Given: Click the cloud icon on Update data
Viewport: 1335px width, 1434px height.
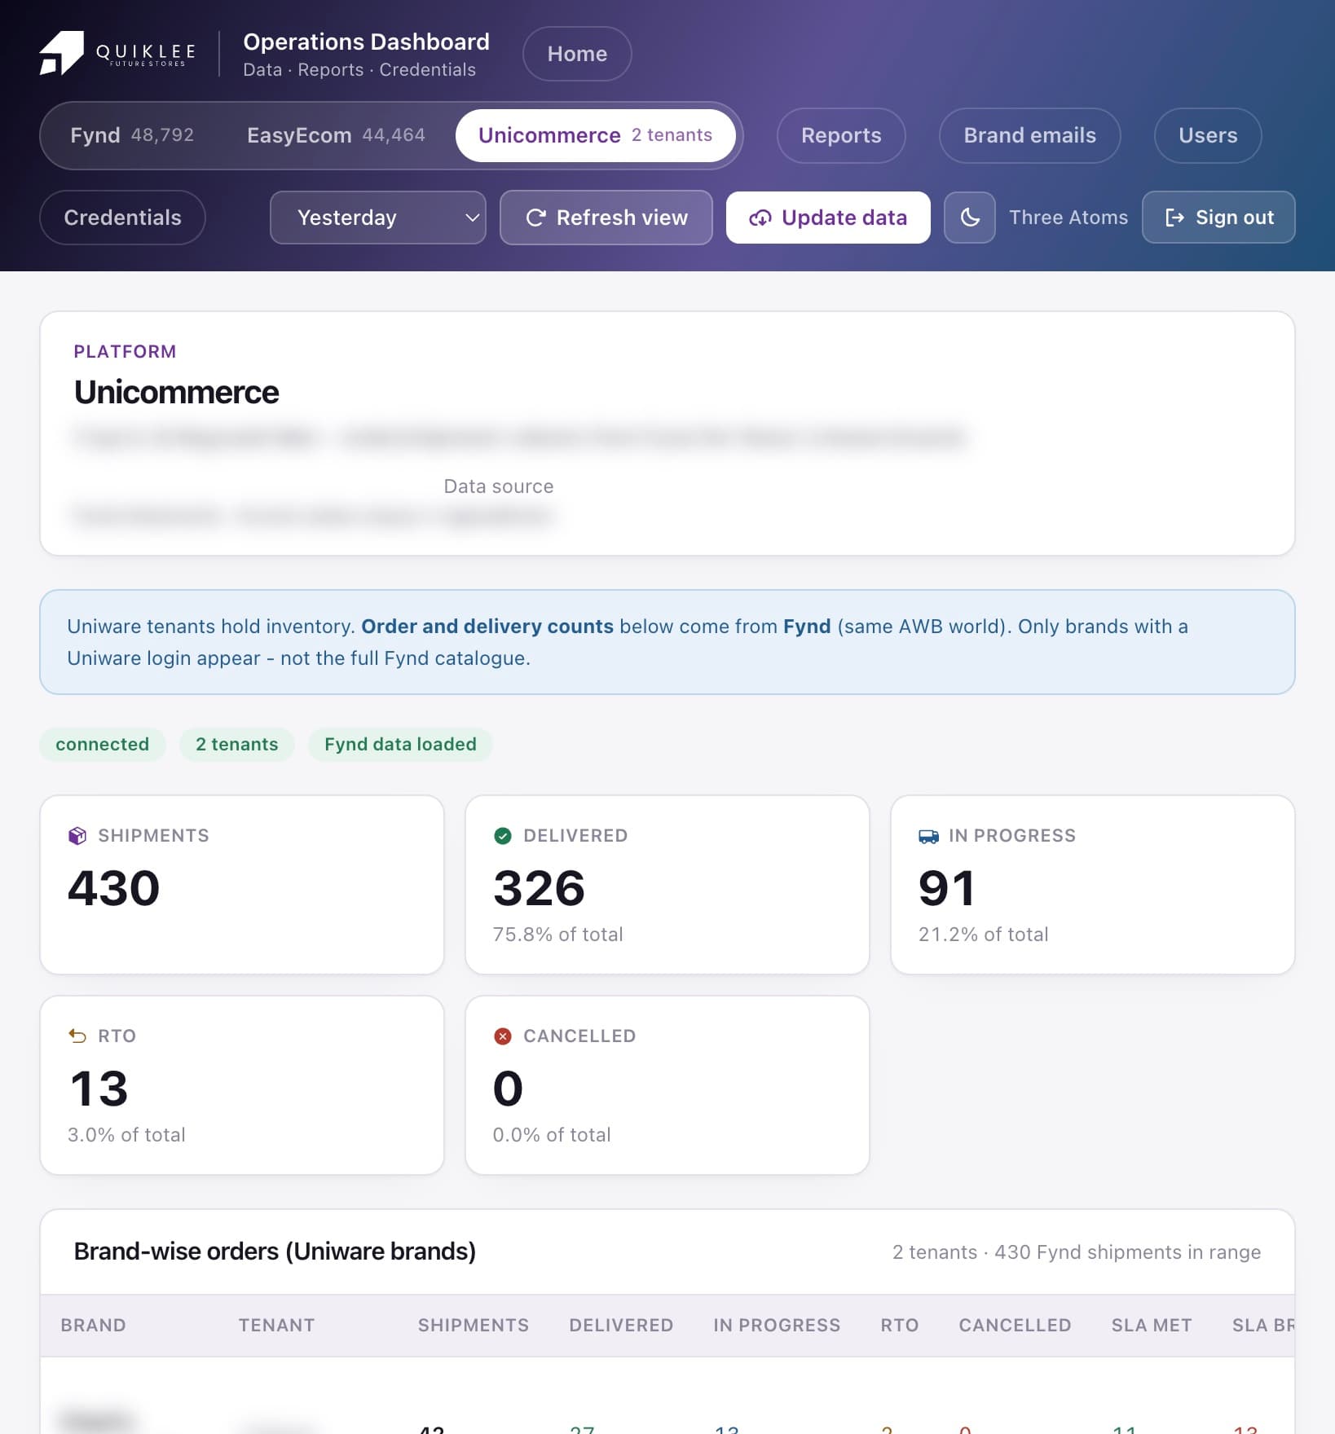Looking at the screenshot, I should (x=760, y=218).
